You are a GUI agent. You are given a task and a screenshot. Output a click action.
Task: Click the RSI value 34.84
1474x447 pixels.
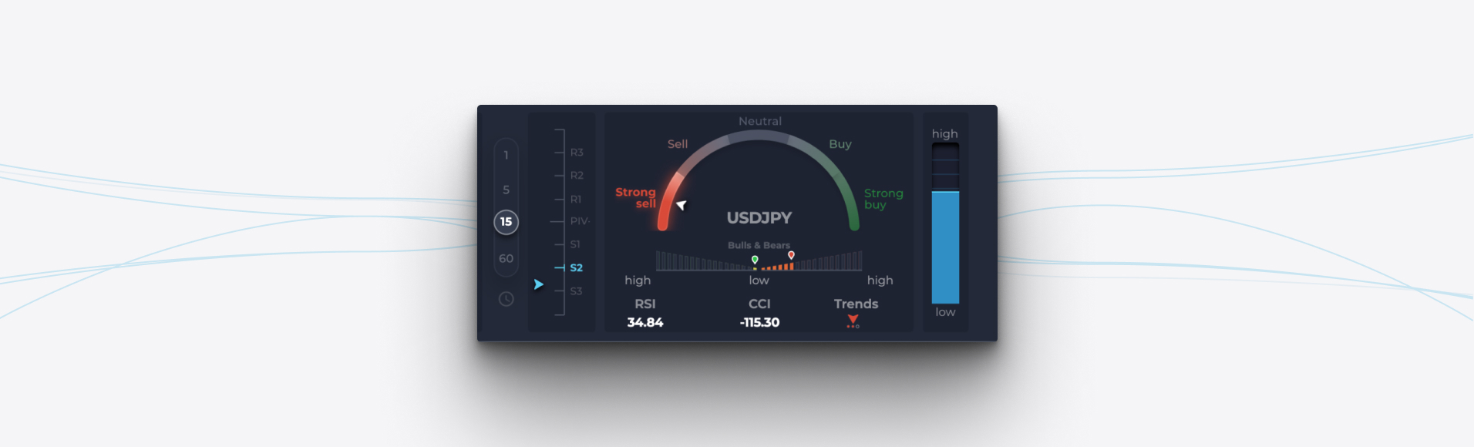click(x=645, y=322)
